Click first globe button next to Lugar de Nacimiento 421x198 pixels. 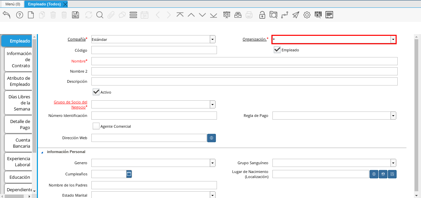(x=374, y=174)
